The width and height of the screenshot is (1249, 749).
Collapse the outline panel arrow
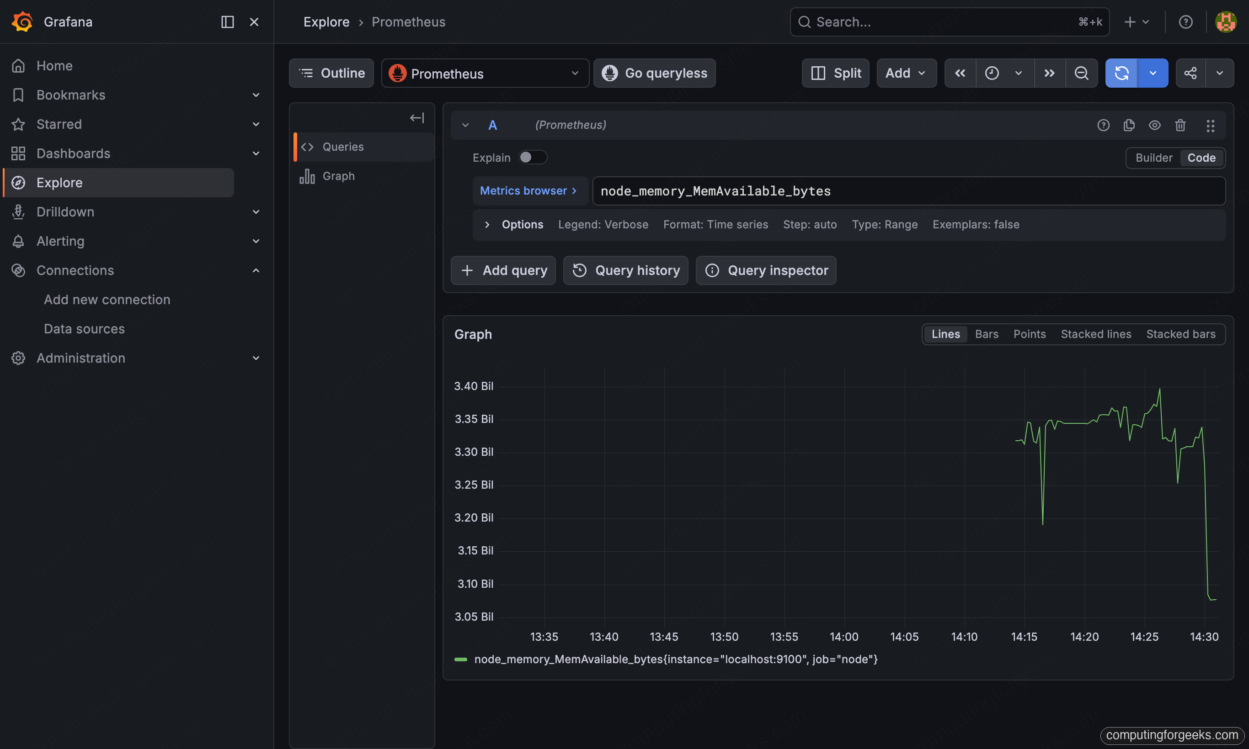(x=416, y=118)
